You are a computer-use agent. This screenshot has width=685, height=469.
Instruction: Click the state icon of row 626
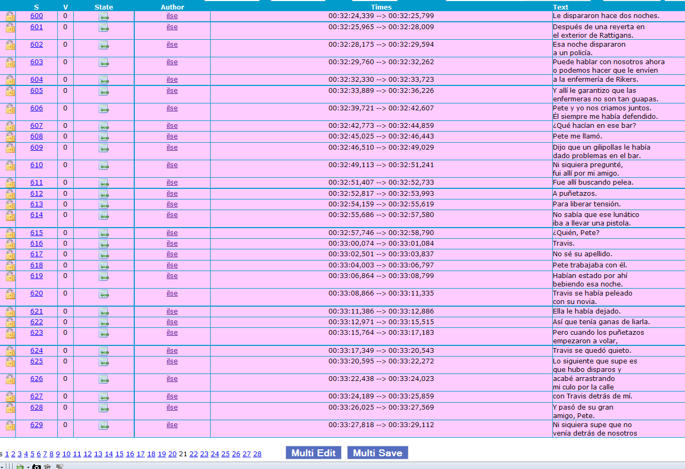103,380
